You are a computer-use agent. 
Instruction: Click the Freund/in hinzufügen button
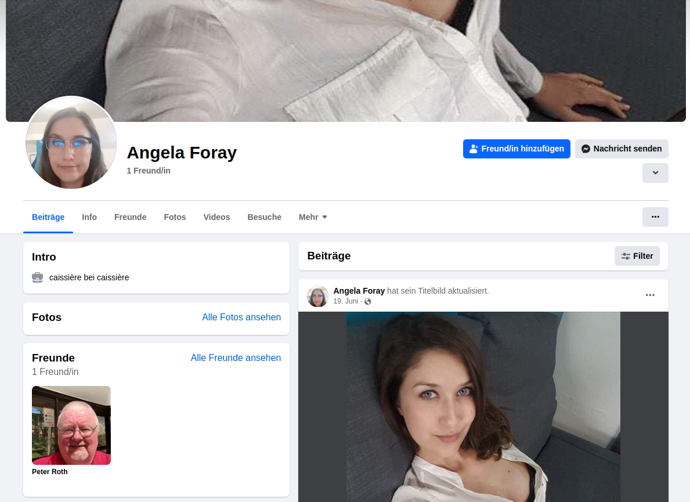[x=516, y=149]
